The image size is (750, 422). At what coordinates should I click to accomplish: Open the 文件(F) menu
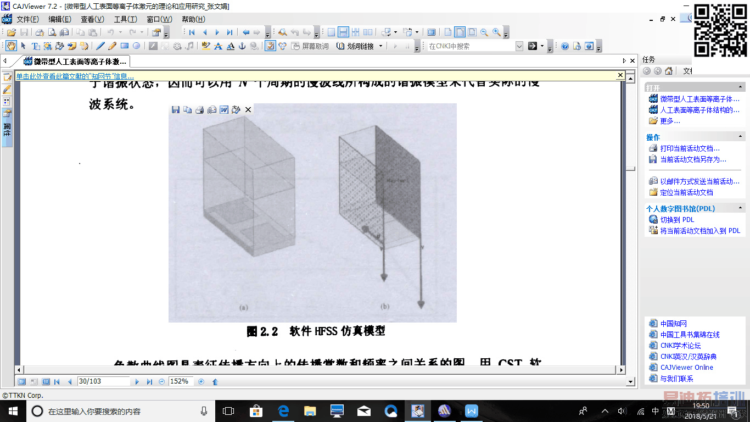[x=27, y=19]
